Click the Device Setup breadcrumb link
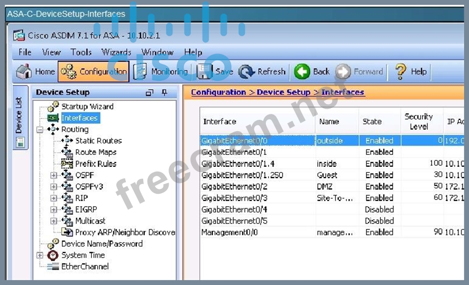 283,92
